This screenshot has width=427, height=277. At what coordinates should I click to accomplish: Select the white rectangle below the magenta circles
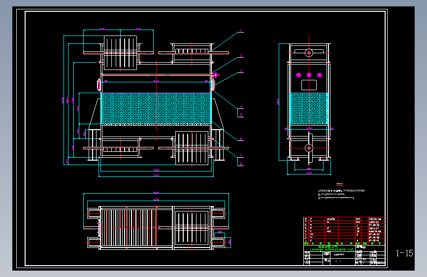[x=309, y=85]
